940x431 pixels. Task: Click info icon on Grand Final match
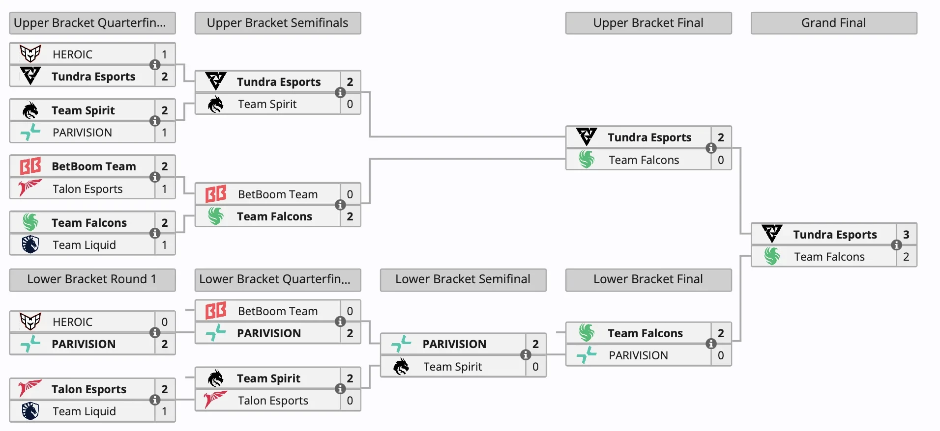point(896,245)
